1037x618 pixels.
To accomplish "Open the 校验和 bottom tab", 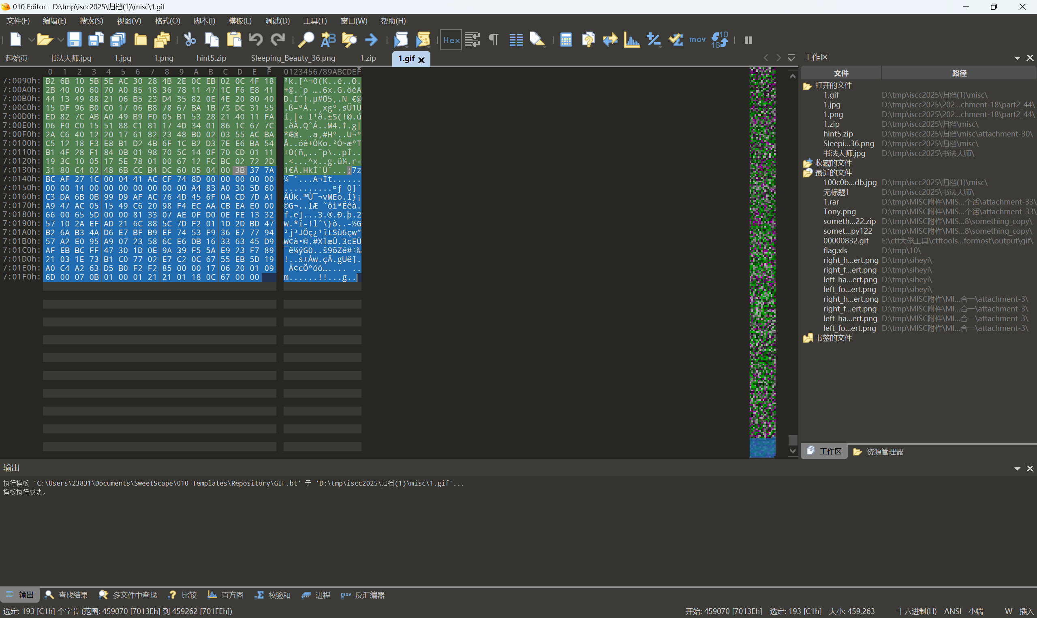I will (272, 595).
